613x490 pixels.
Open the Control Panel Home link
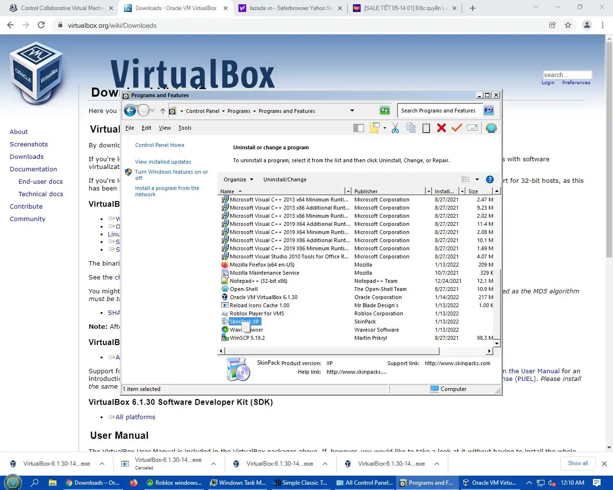coord(159,145)
